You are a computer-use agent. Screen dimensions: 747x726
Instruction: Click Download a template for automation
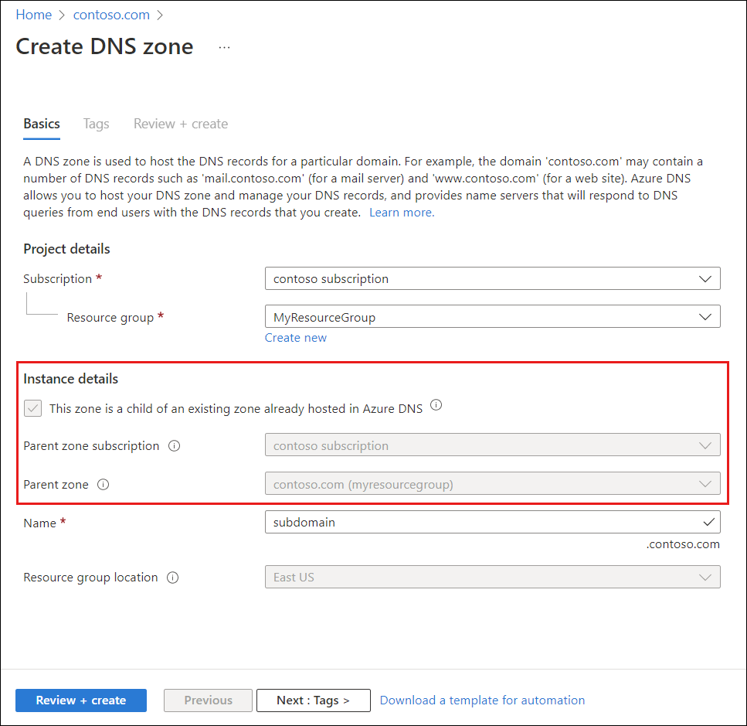482,700
